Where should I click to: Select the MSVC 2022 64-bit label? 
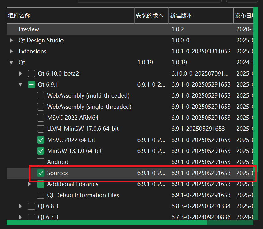click(x=71, y=140)
